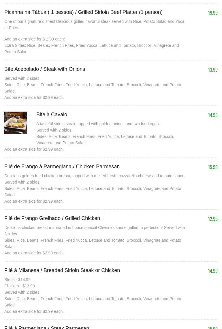Select Filé de Frango Grelhado / Grilled Chicken

click(x=52, y=218)
